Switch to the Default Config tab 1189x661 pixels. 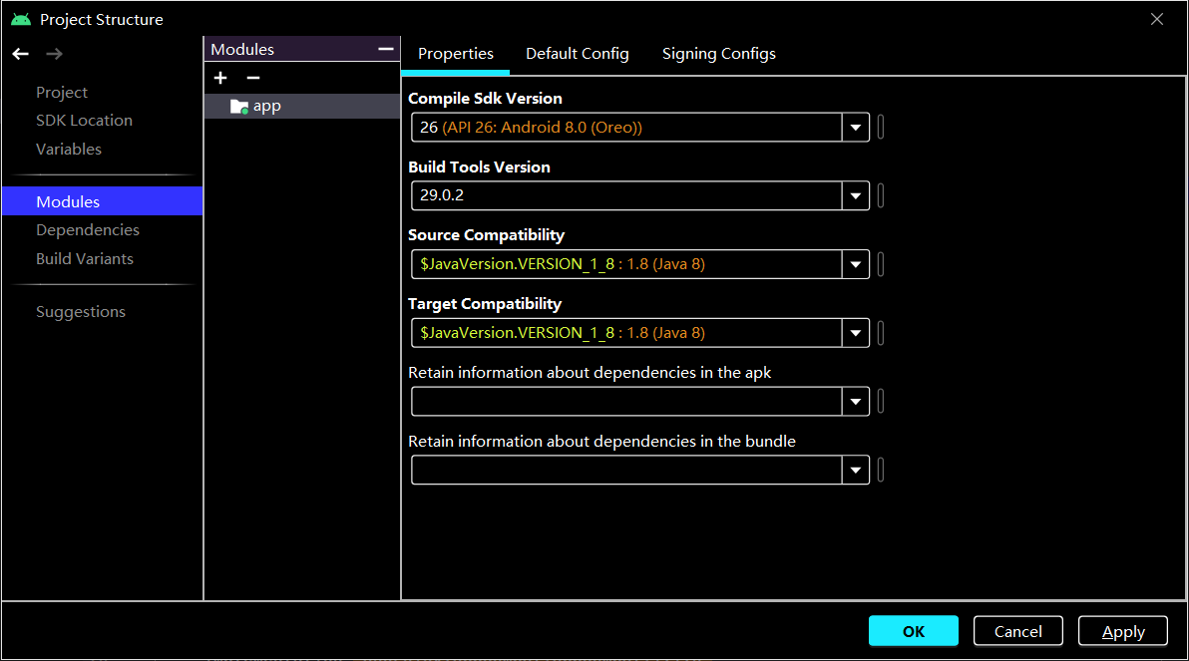click(x=578, y=54)
